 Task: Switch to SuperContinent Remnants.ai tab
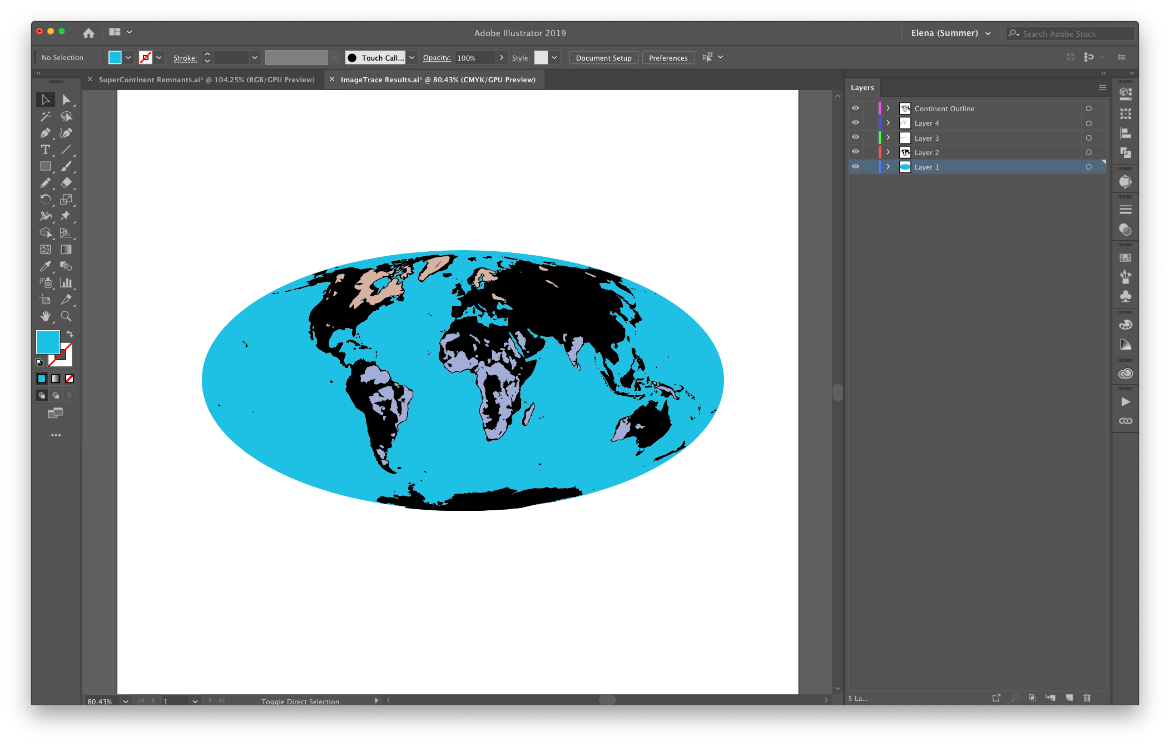206,80
